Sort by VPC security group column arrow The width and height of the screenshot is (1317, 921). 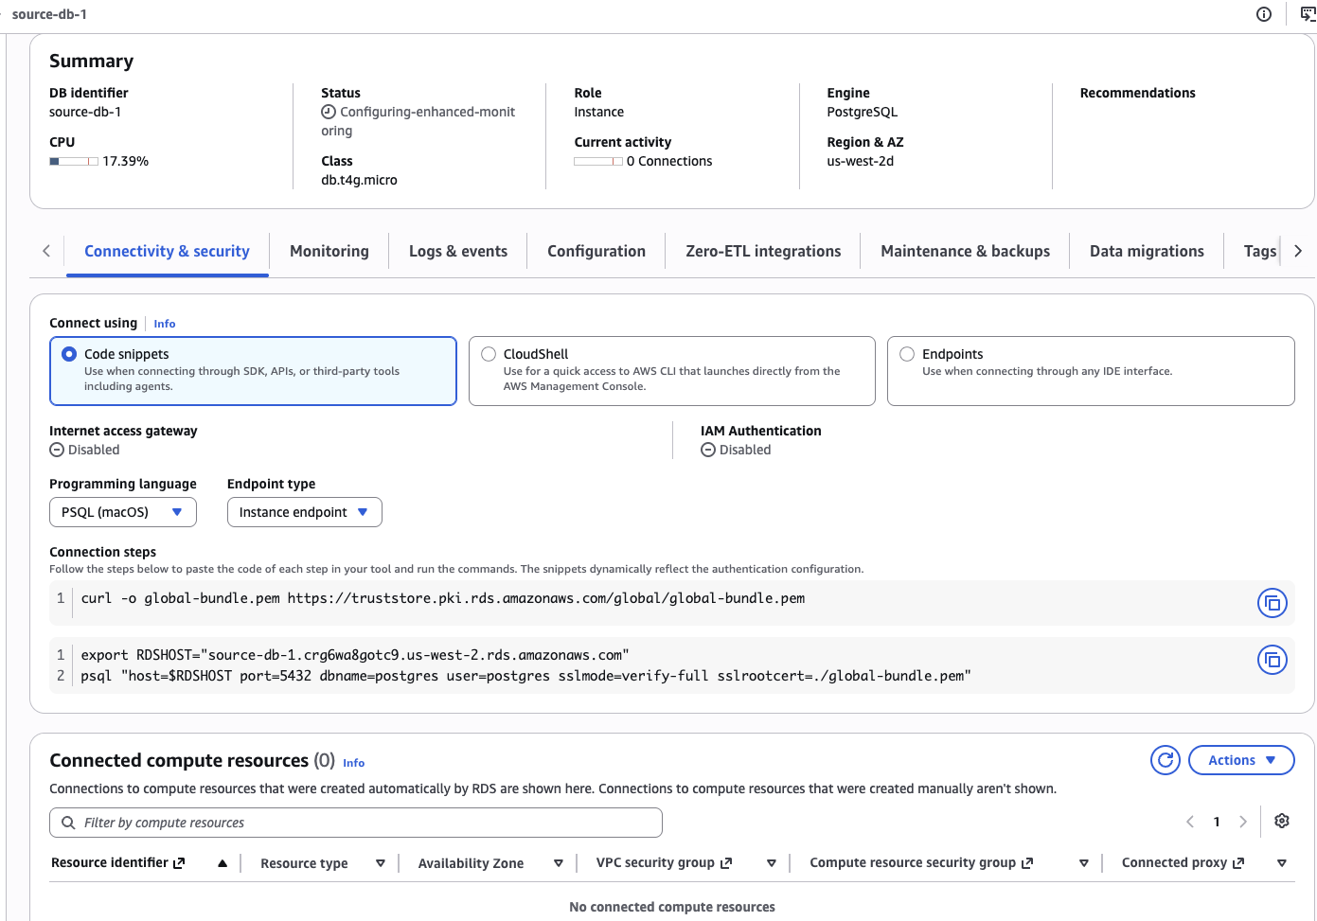point(772,863)
